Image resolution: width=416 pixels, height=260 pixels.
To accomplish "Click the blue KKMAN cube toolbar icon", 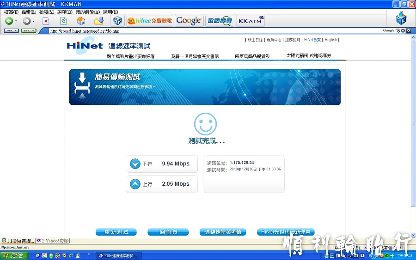I will 117,21.
